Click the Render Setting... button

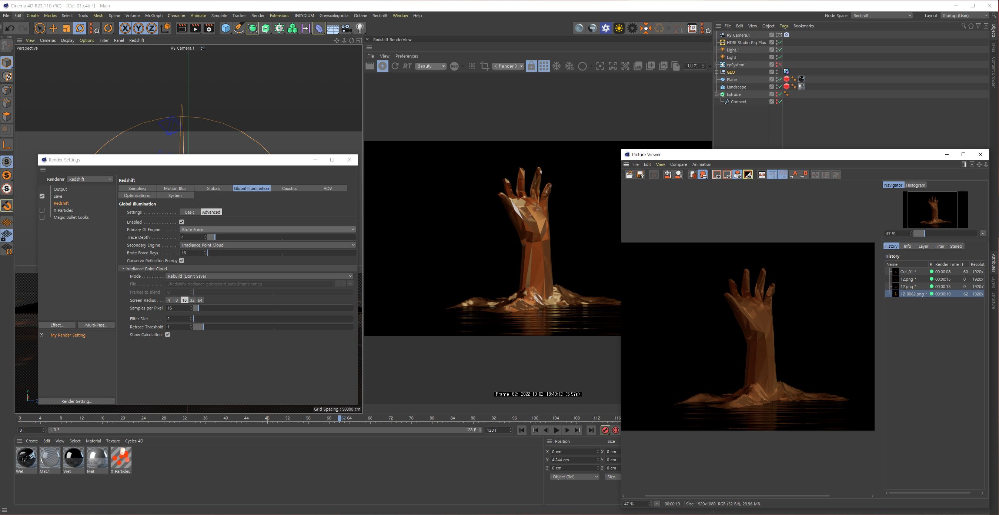tap(76, 401)
